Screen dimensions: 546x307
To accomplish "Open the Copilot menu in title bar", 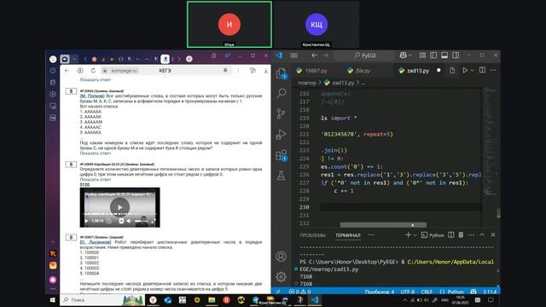I will click(x=406, y=55).
